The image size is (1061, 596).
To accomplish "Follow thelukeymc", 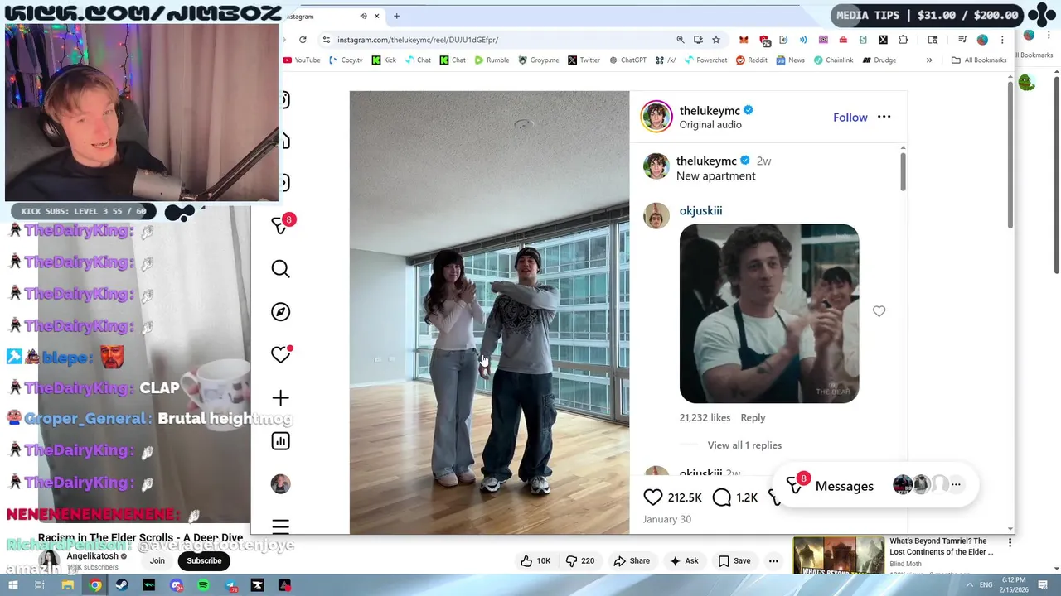I will coord(850,118).
